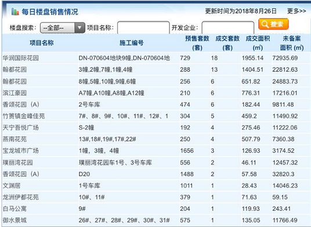The image size is (311, 227).
Task: Click the 龙洲伊都花苑 project name
Action: 21,197
